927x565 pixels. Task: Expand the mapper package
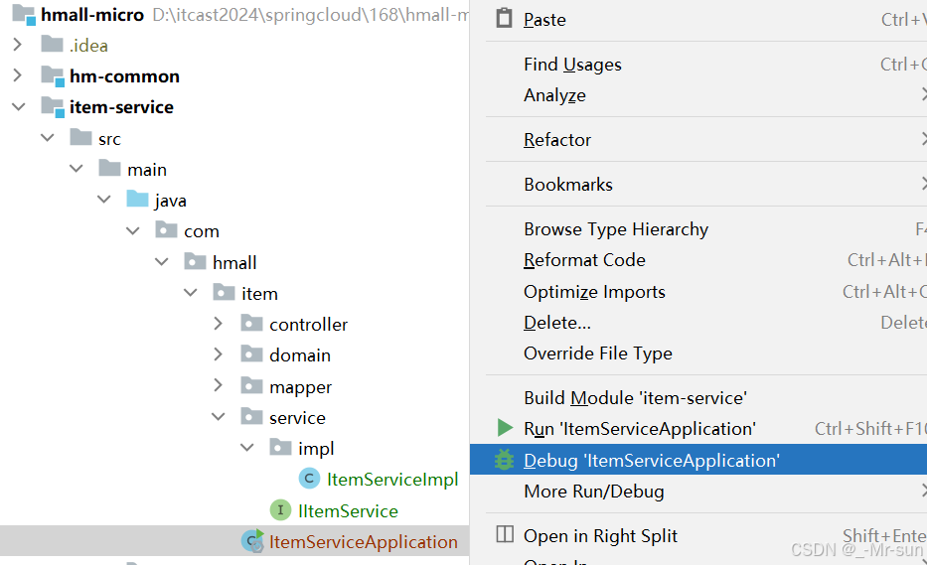(218, 385)
